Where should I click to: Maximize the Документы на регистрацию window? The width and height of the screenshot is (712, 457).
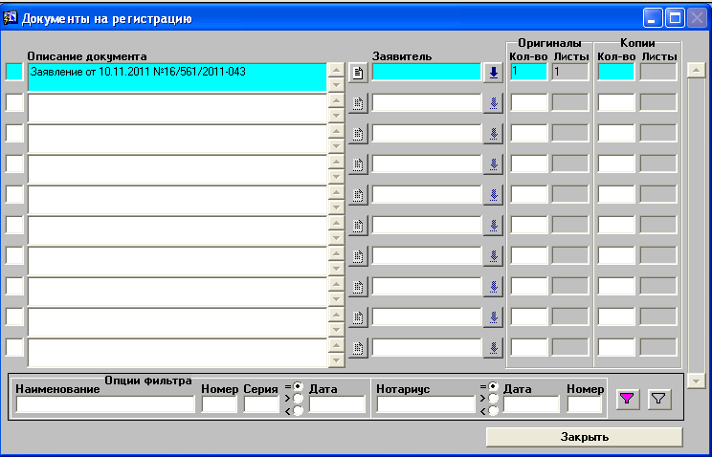(676, 18)
